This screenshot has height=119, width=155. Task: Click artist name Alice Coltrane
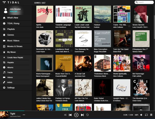click(x=118, y=76)
